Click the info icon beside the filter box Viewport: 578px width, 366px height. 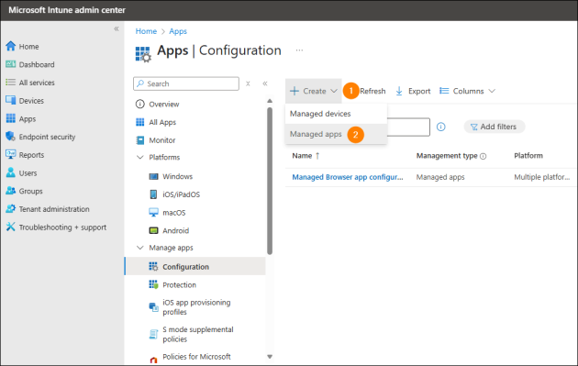tap(441, 127)
